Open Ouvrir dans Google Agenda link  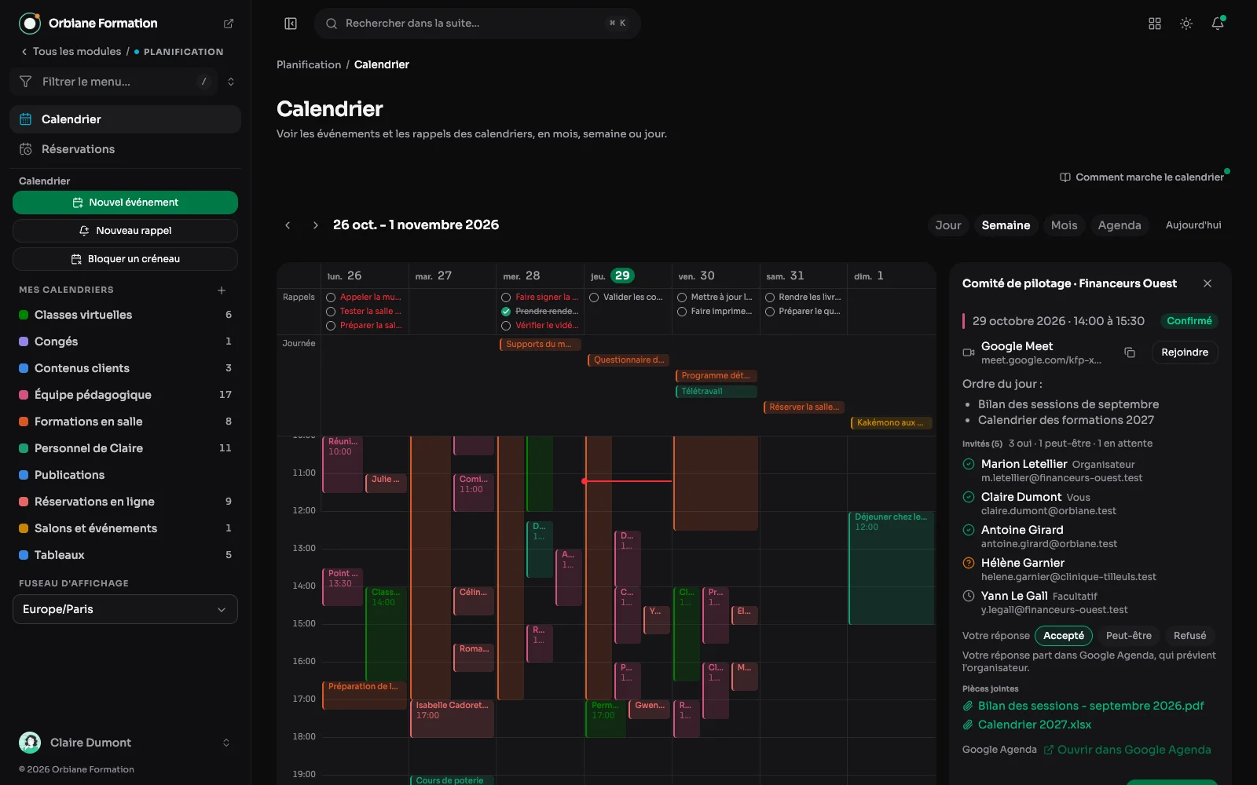coord(1127,750)
